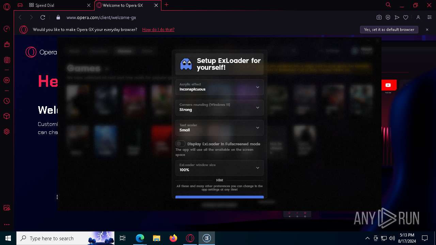Viewport: 436px width, 245px height.
Task: Open Settings gear icon in sidebar
Action: pos(6,132)
